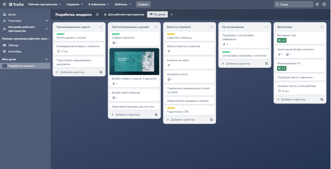This screenshot has width=331, height=169.
Task: Click template icon in Верстка и backend footer
Action: 211,120
